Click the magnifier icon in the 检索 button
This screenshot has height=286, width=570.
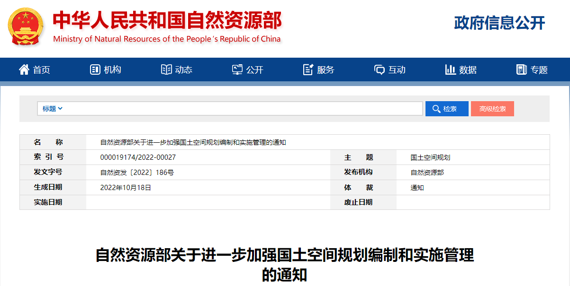pos(436,109)
